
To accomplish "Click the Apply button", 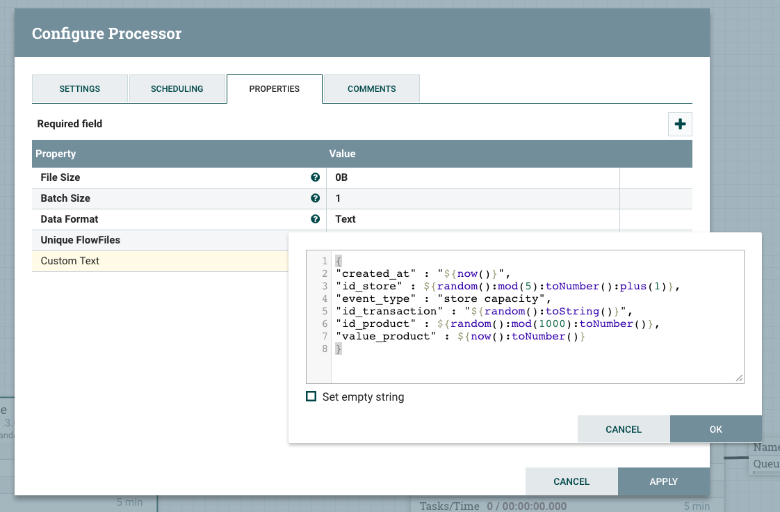I will coord(663,481).
